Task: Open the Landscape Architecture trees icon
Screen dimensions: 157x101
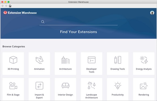Action: (91, 86)
